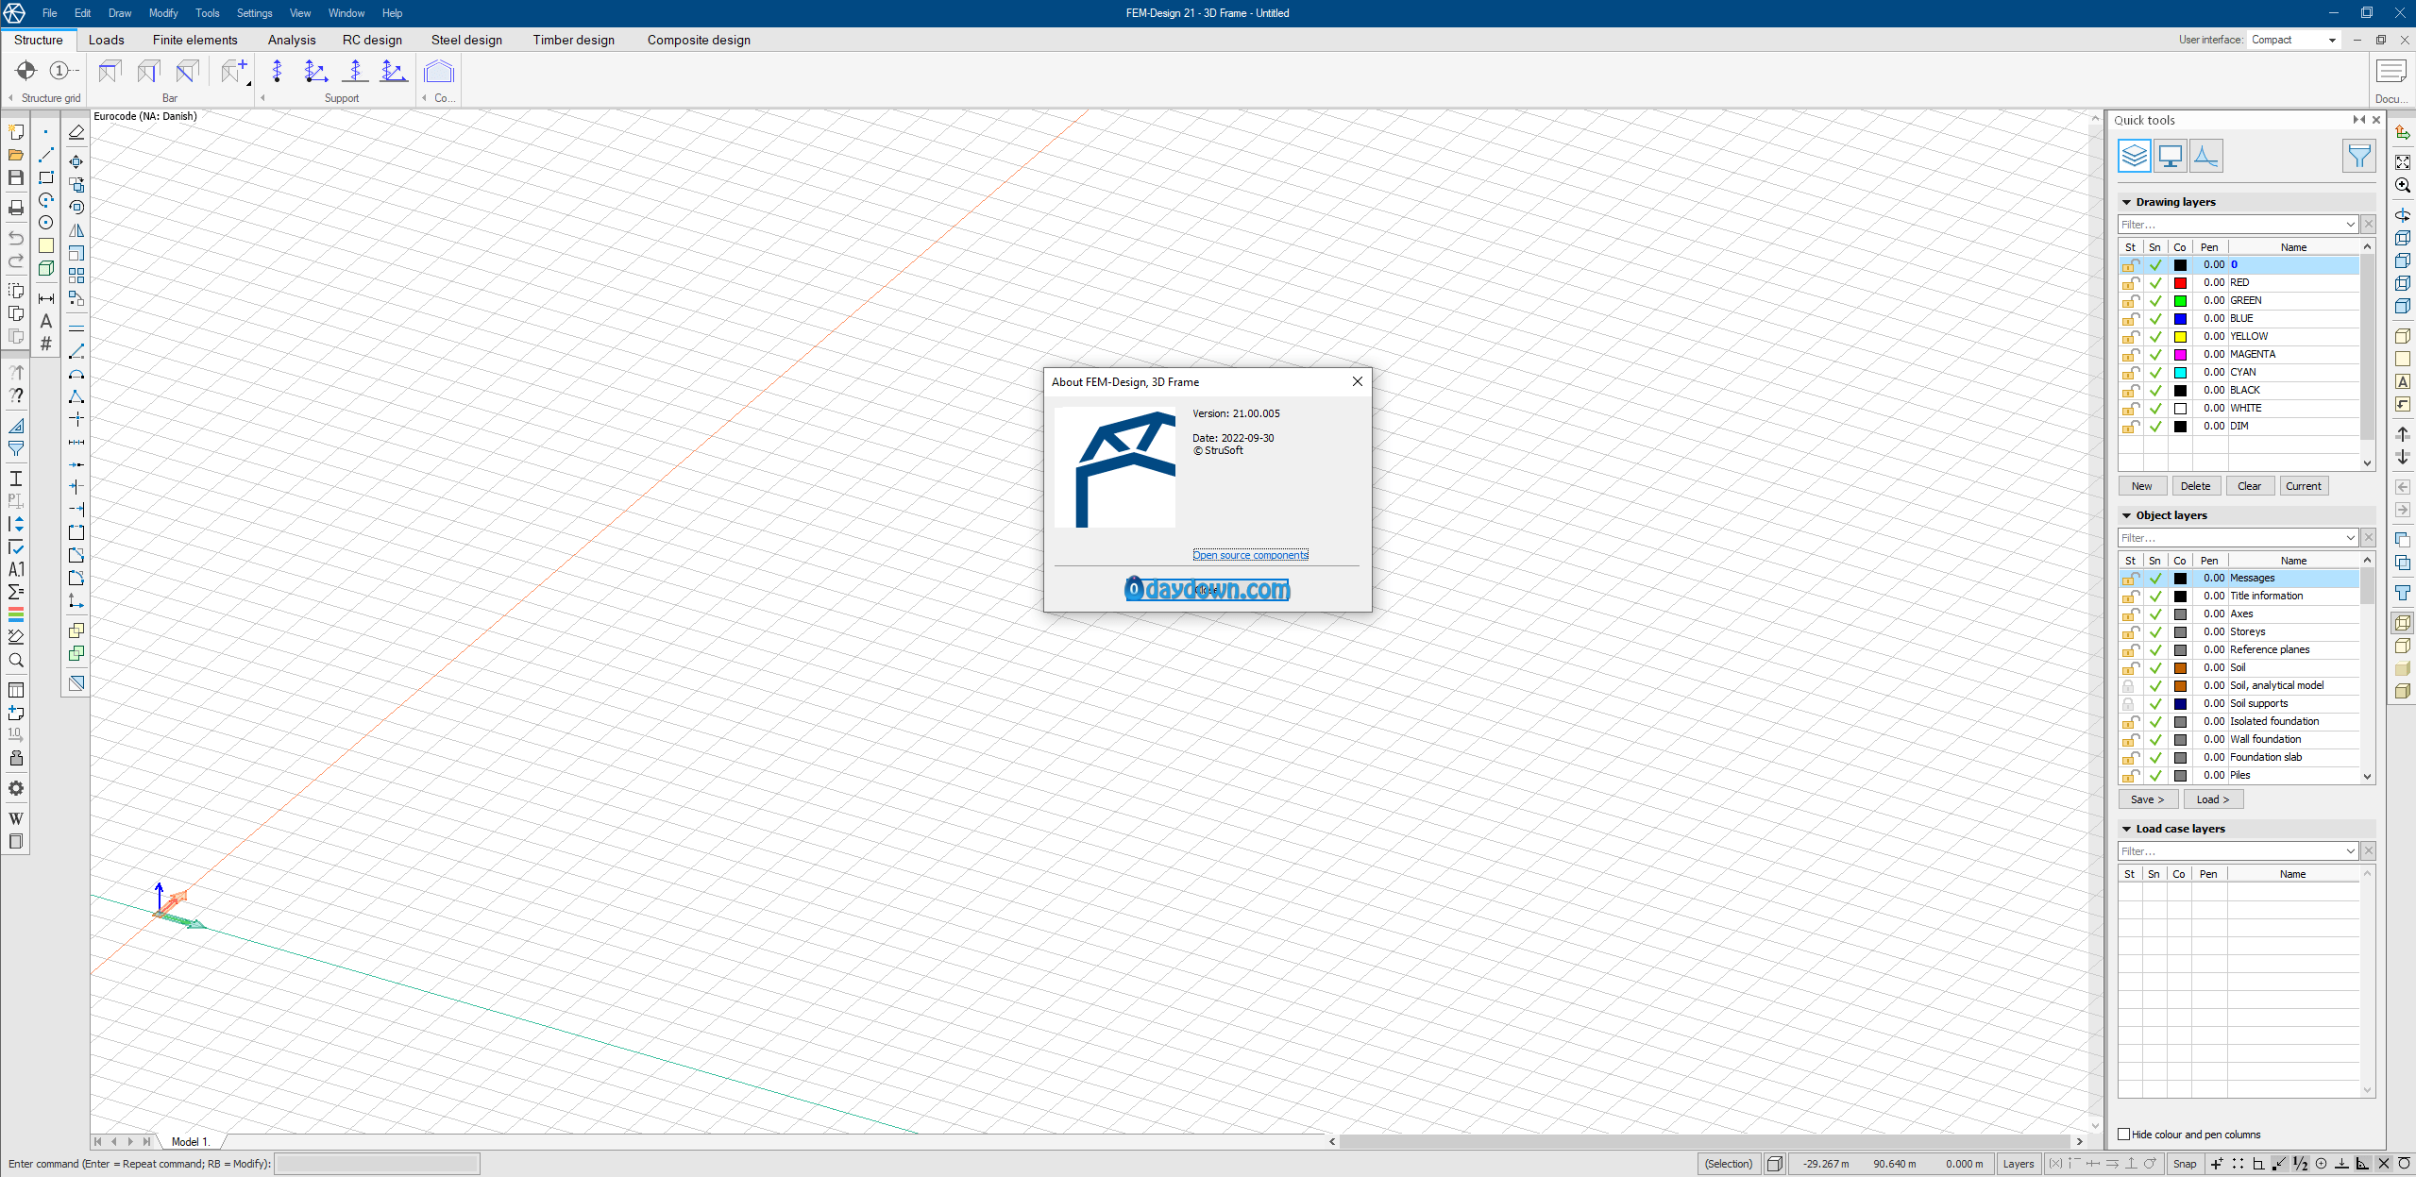Open the coordinate system icon in Quick tools
The width and height of the screenshot is (2416, 1177).
[2205, 156]
